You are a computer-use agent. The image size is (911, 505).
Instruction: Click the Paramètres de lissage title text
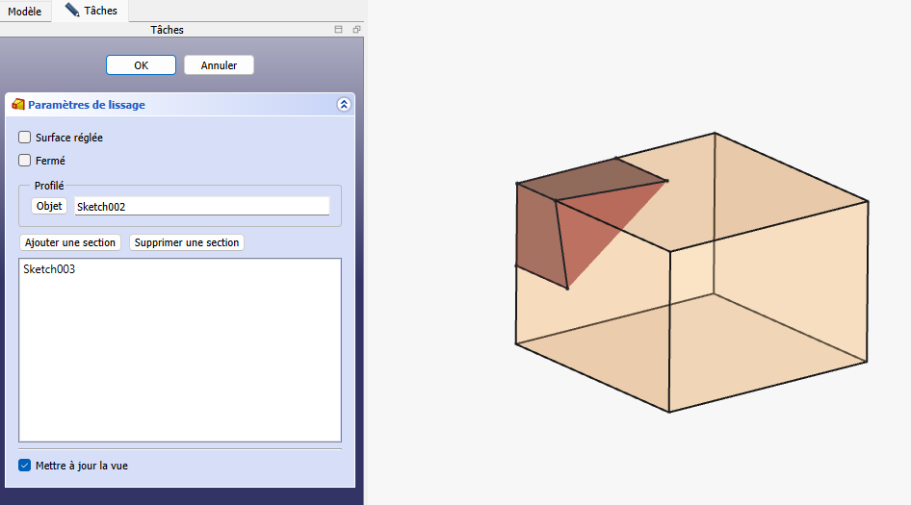click(87, 104)
